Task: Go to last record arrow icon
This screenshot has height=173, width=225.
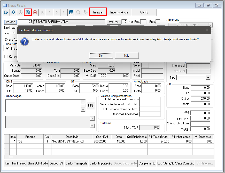Action: (x=64, y=12)
